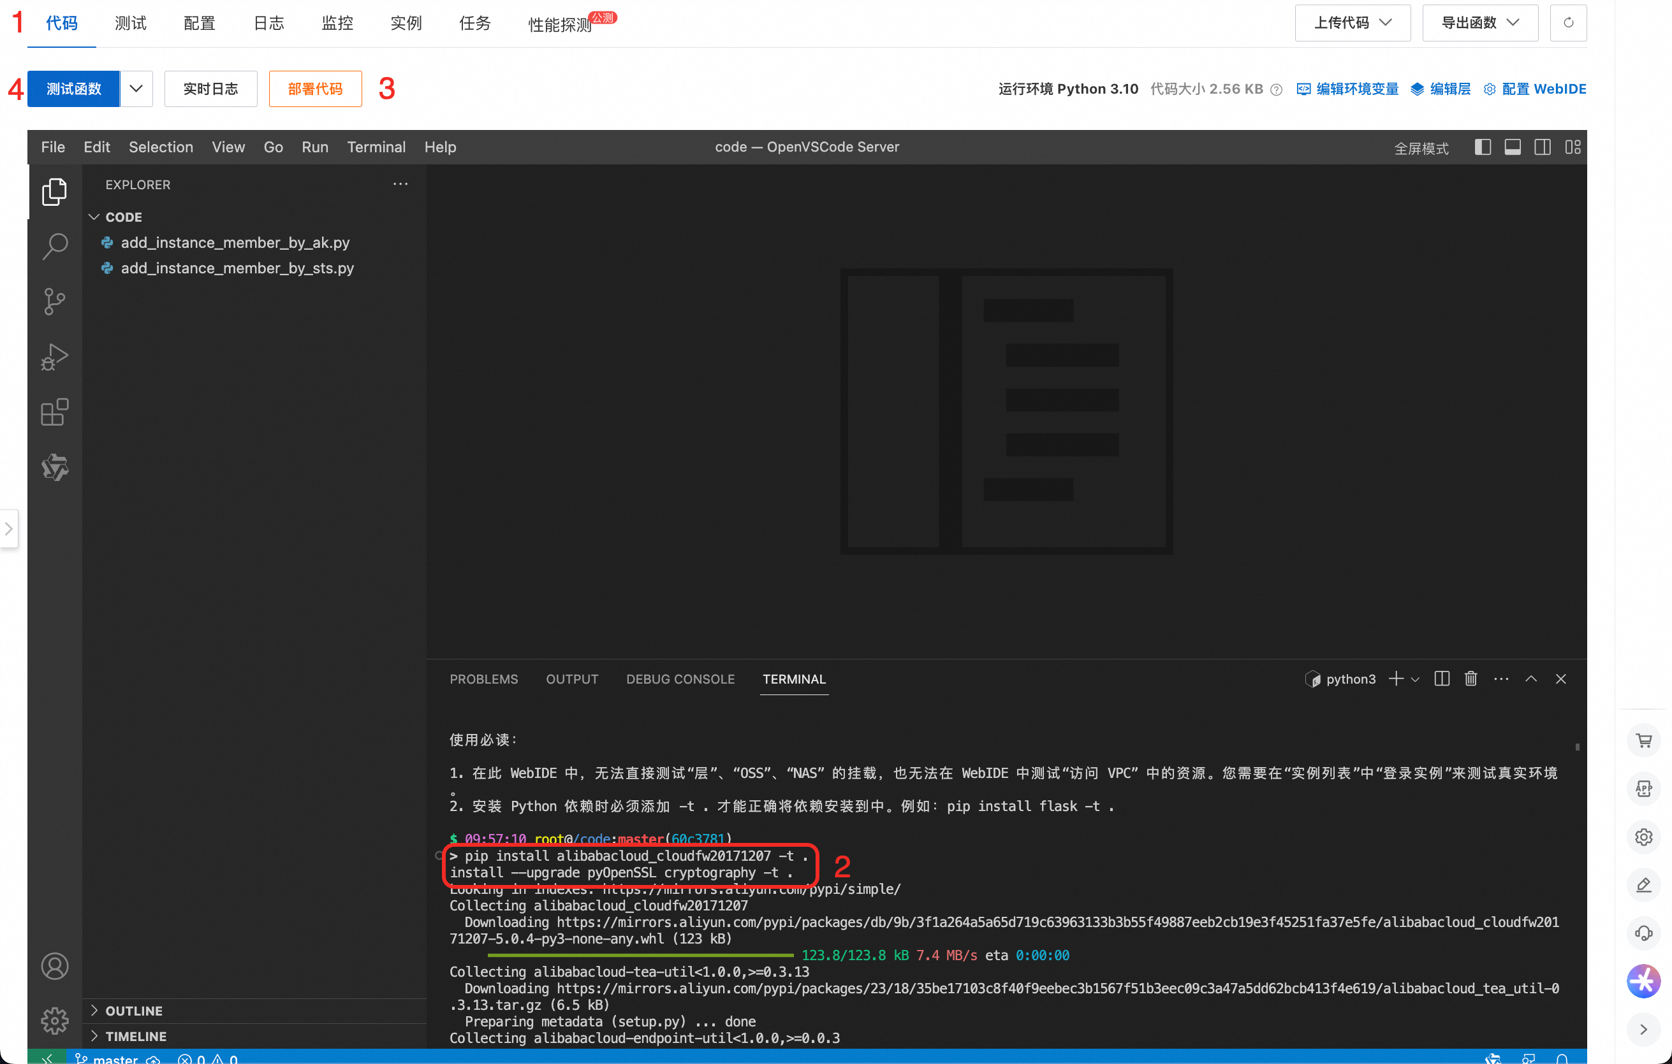Open the Explorer view in activity bar
The height and width of the screenshot is (1064, 1672).
54,191
